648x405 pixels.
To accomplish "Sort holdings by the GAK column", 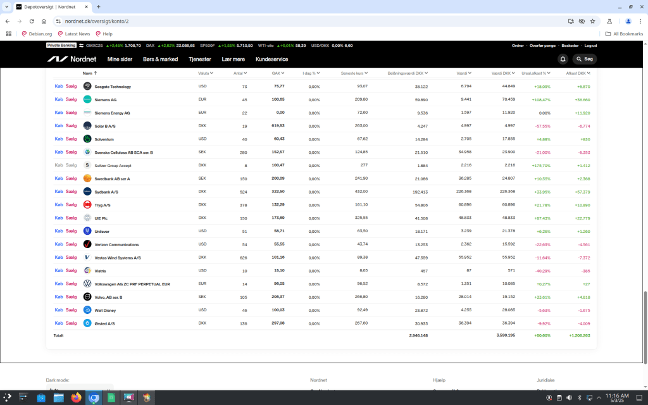I will 277,73.
